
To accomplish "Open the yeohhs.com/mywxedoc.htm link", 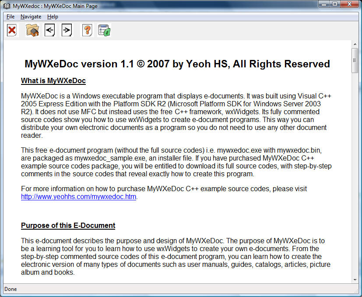I will pos(78,197).
